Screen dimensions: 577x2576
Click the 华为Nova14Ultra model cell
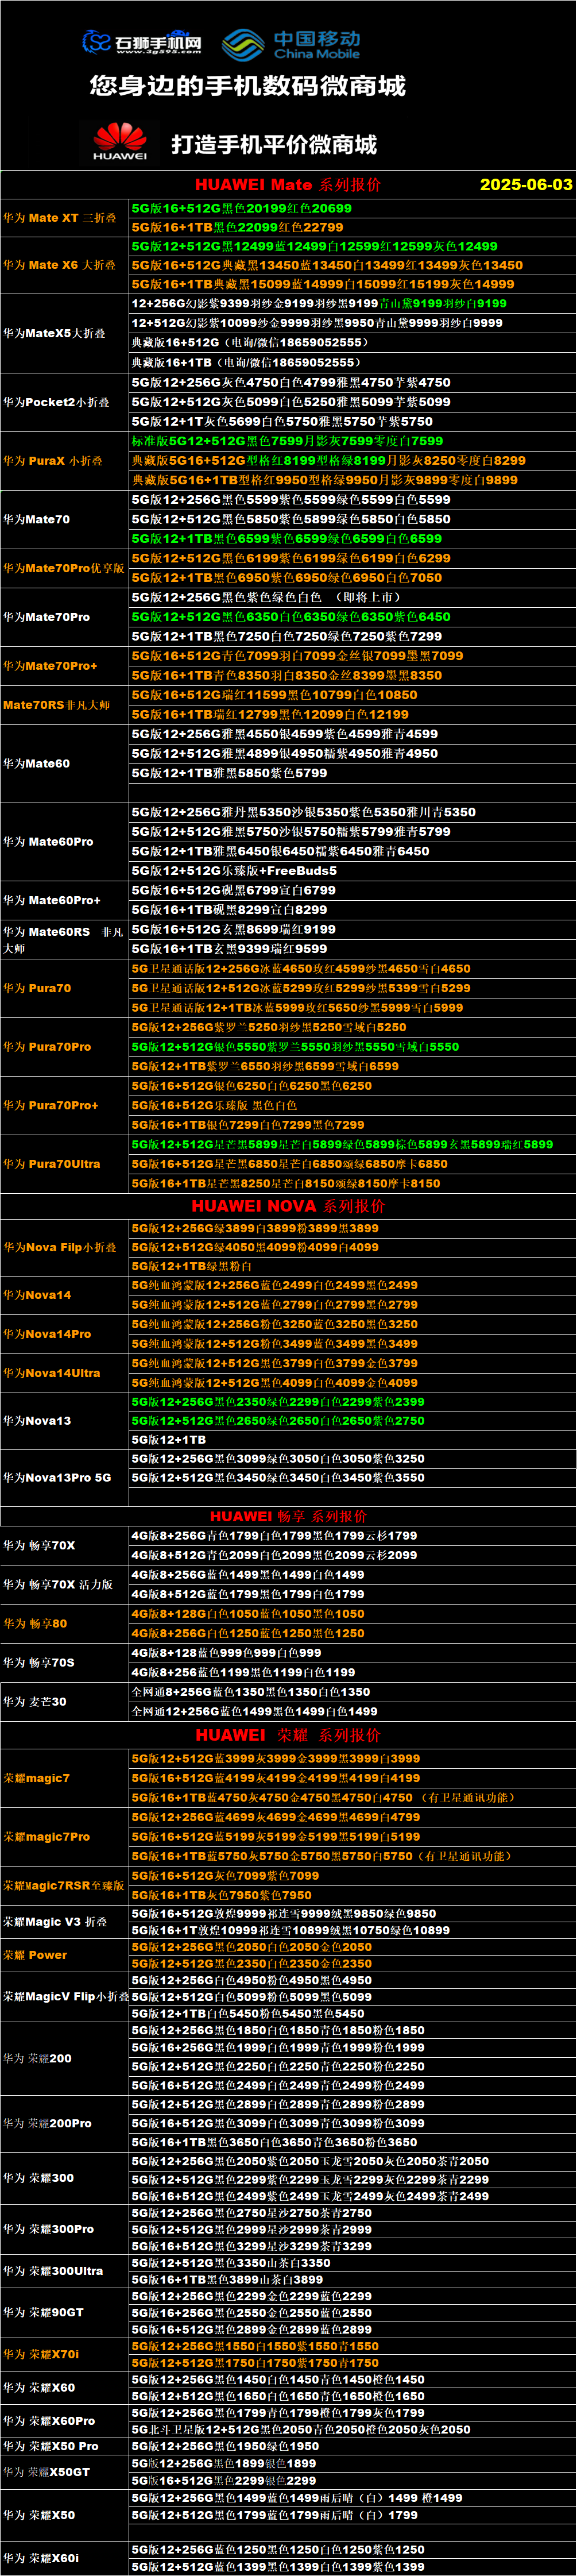pyautogui.click(x=65, y=1373)
